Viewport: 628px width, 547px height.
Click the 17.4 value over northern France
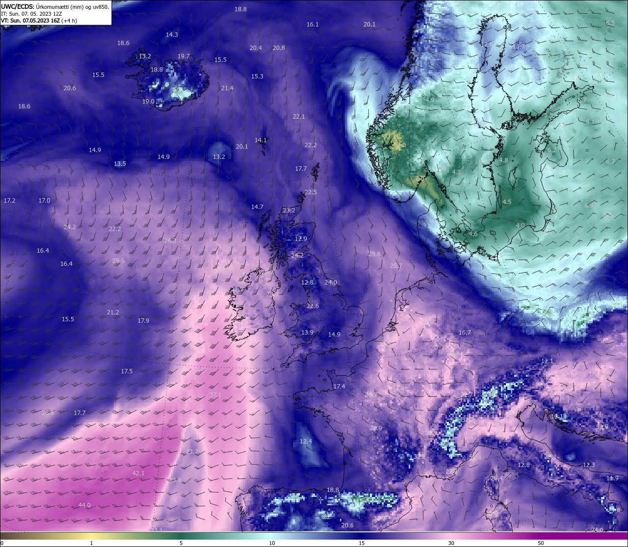click(x=339, y=386)
